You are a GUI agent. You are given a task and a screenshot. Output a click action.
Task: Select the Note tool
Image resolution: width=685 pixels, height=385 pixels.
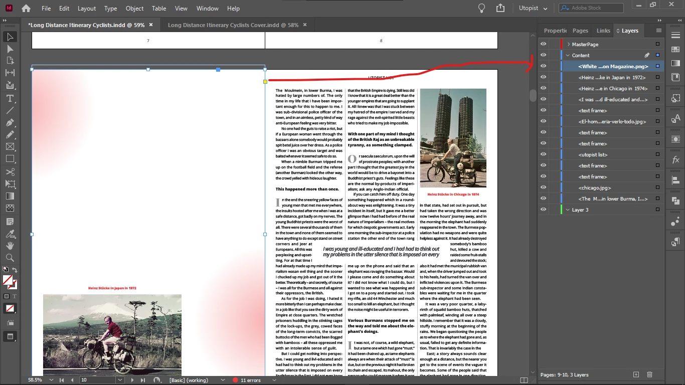tap(10, 222)
